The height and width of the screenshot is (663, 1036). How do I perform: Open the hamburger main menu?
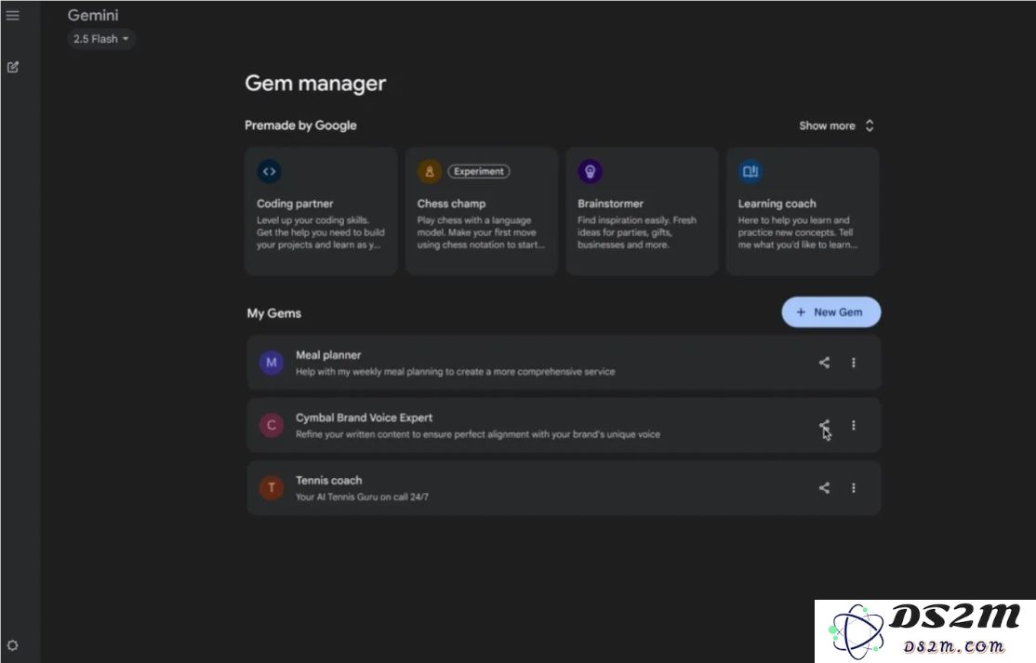(13, 16)
